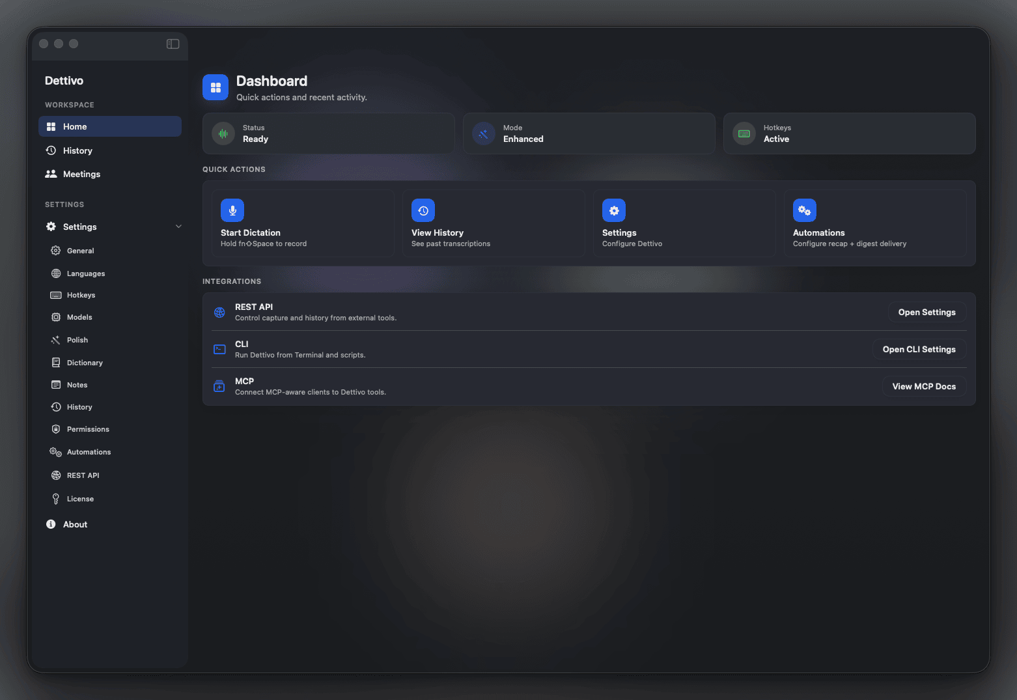Click the License key icon
1017x700 pixels.
(x=56, y=499)
